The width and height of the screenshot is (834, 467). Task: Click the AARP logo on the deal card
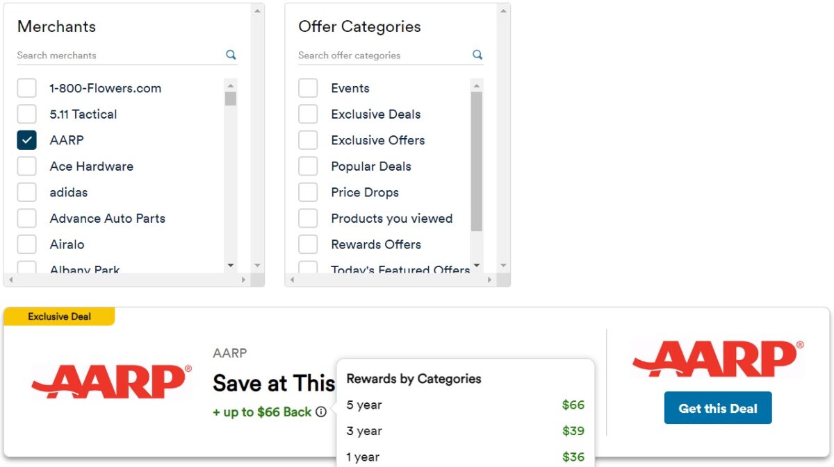(x=111, y=380)
